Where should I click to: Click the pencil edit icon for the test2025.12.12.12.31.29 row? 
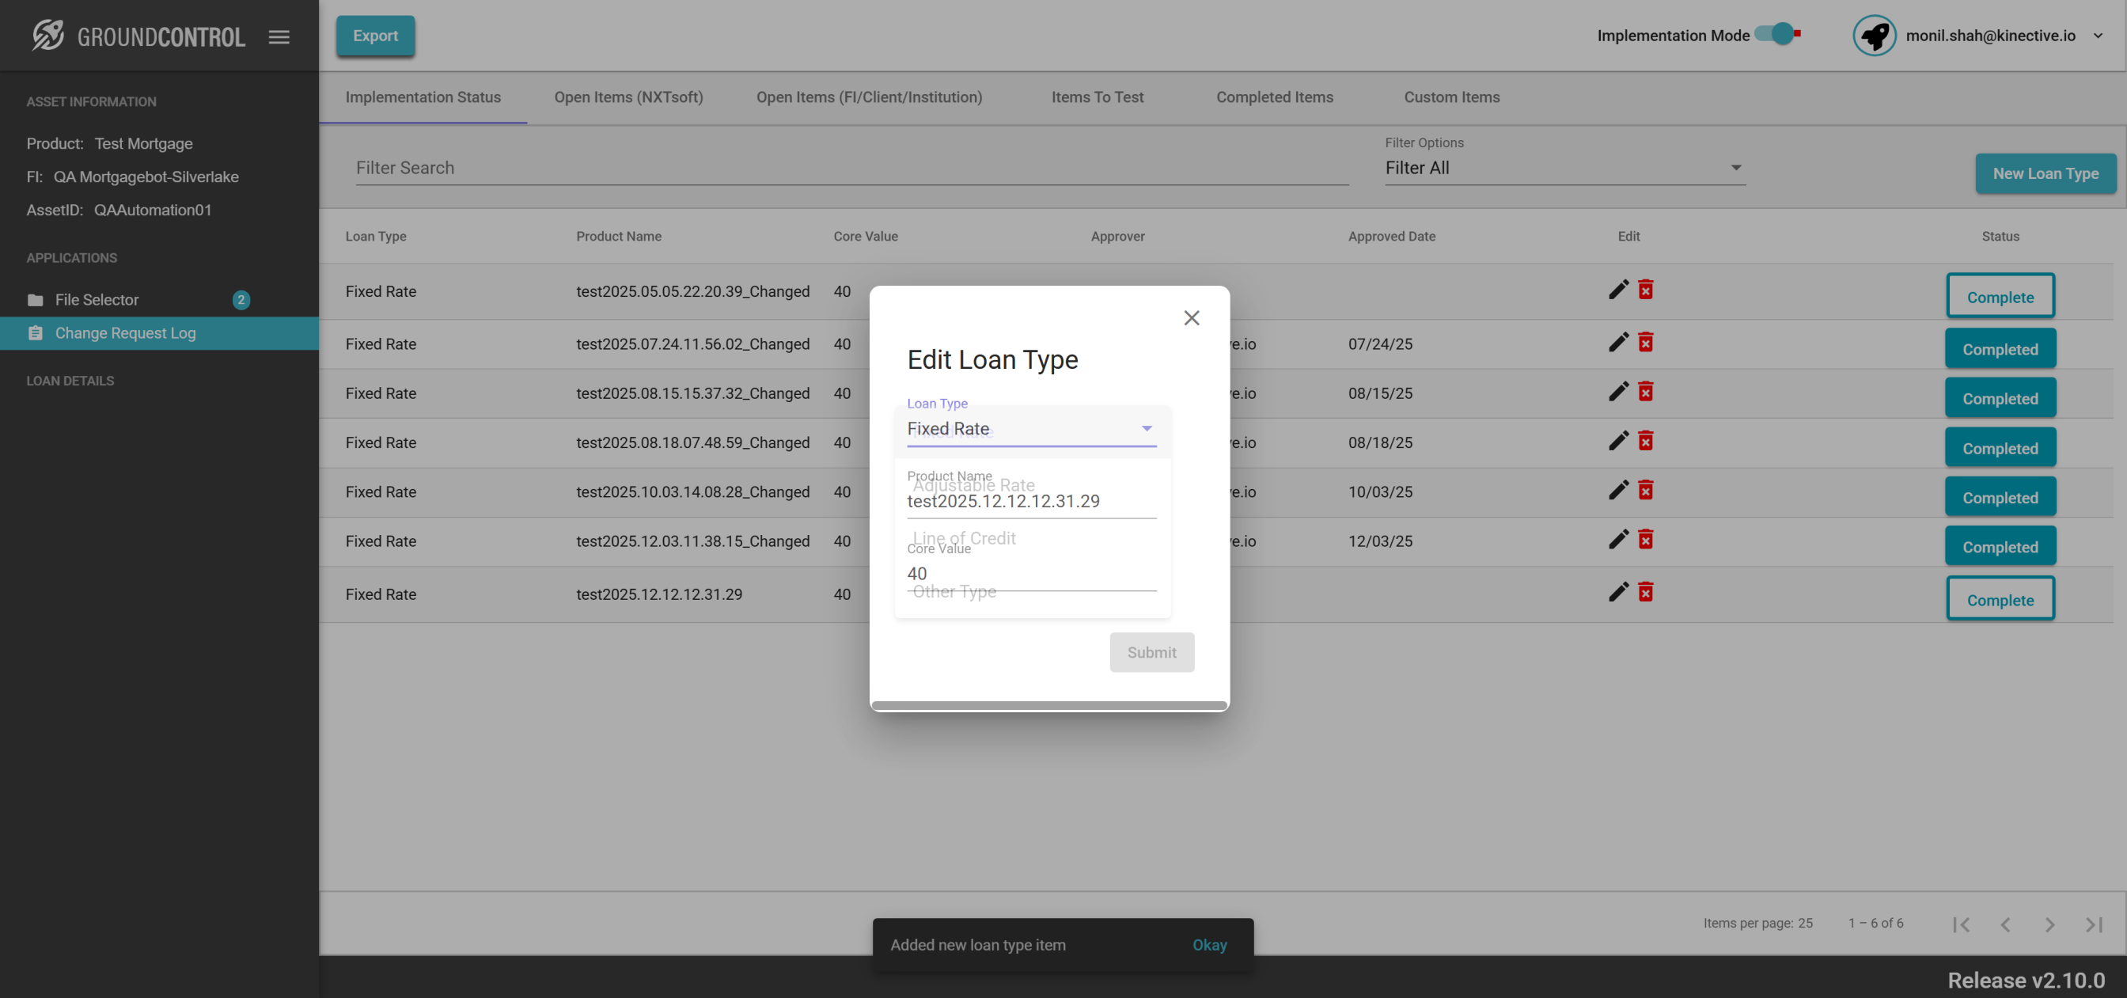(x=1618, y=592)
